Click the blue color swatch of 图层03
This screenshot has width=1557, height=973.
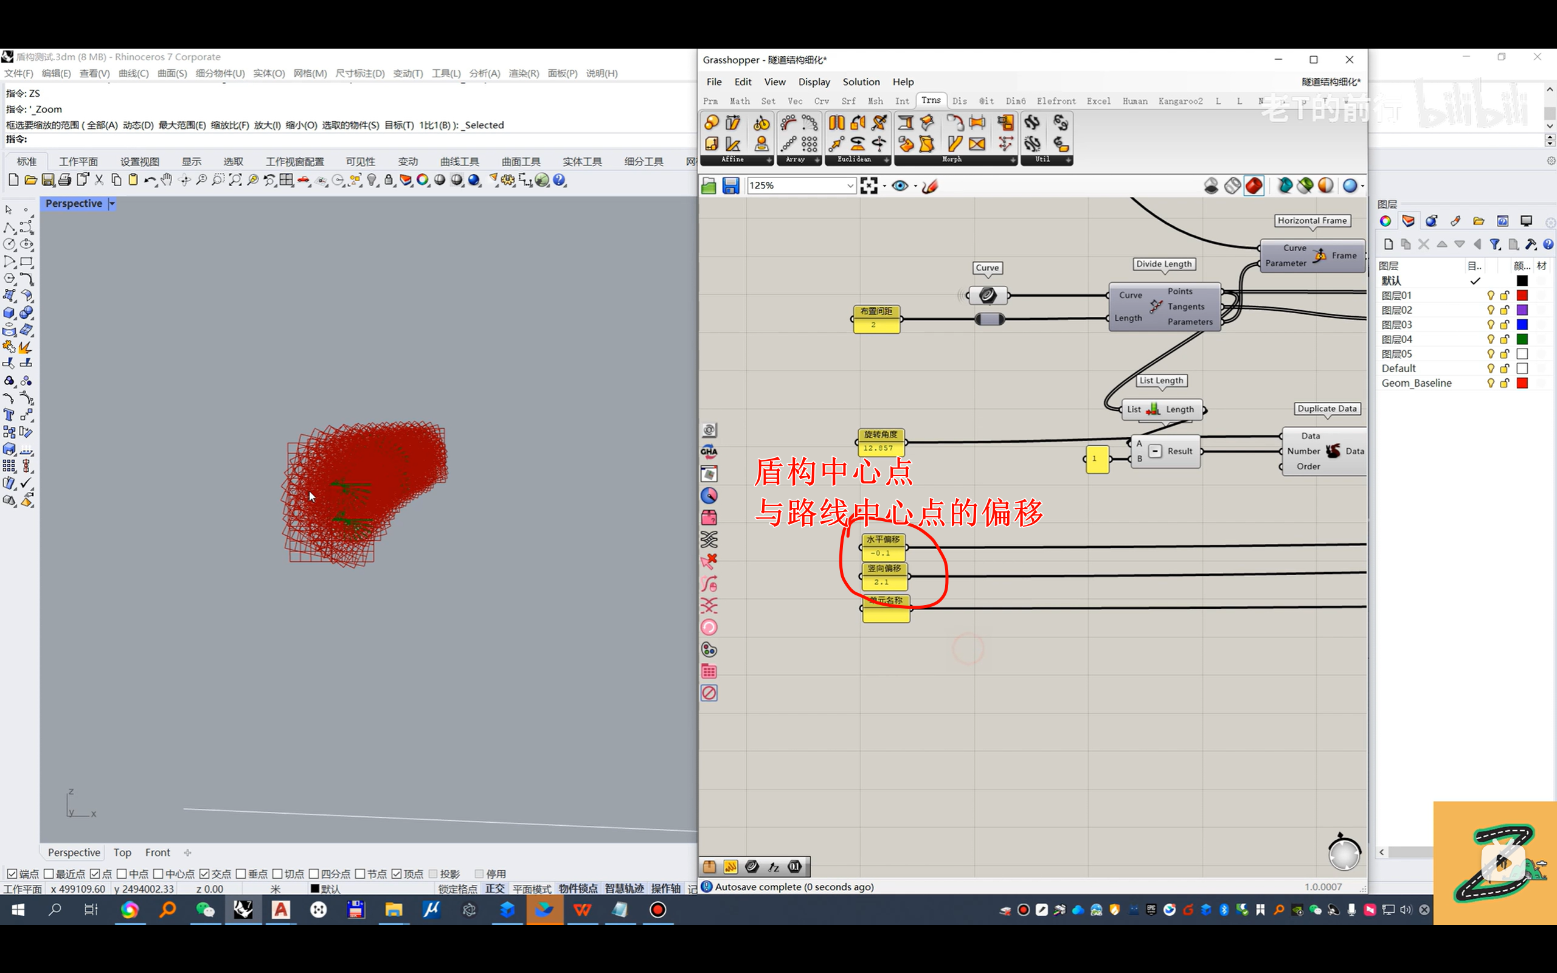[1522, 324]
